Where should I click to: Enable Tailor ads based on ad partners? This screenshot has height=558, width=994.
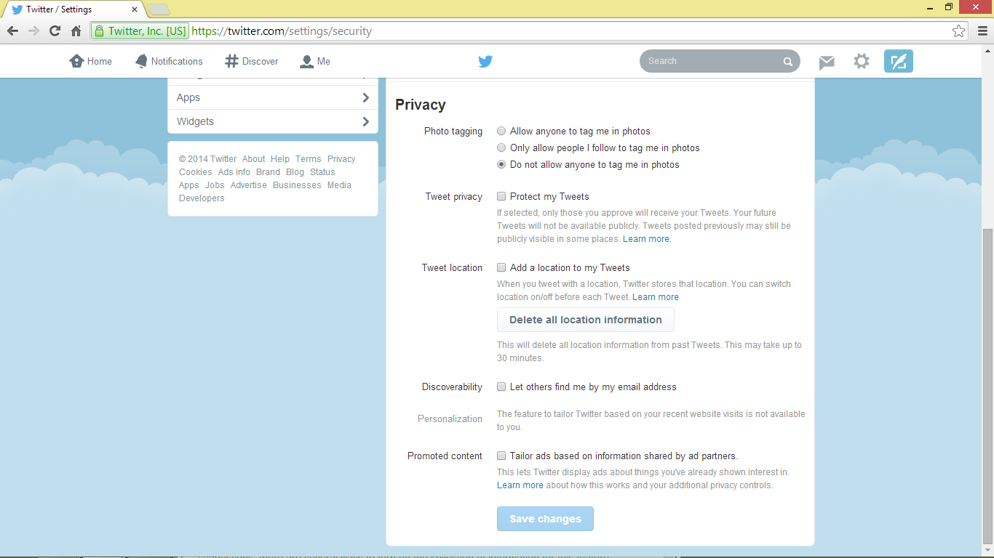click(501, 456)
